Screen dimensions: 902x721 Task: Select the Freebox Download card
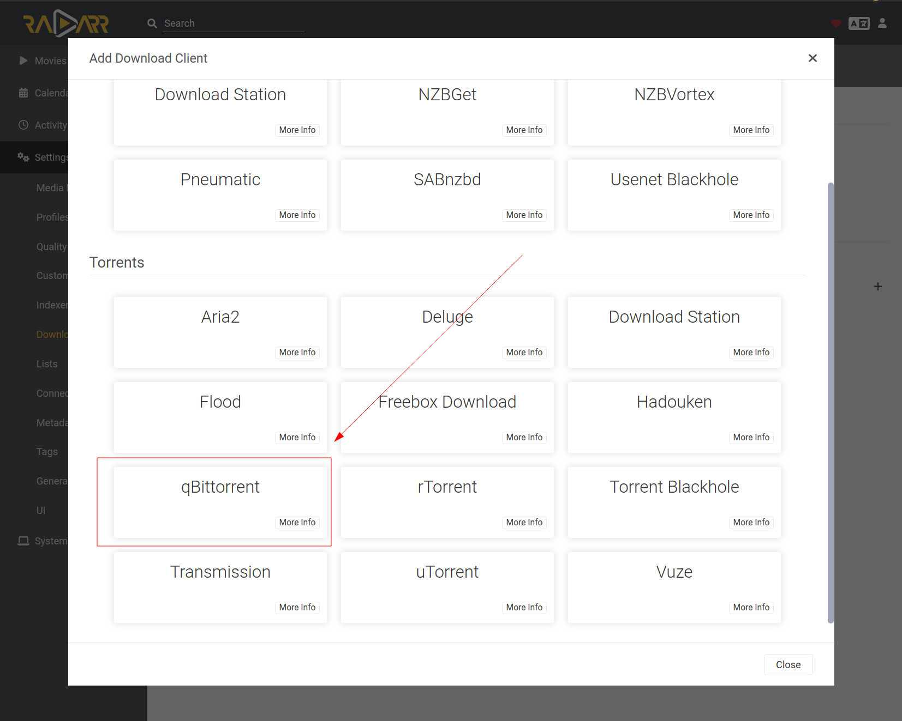coord(447,417)
